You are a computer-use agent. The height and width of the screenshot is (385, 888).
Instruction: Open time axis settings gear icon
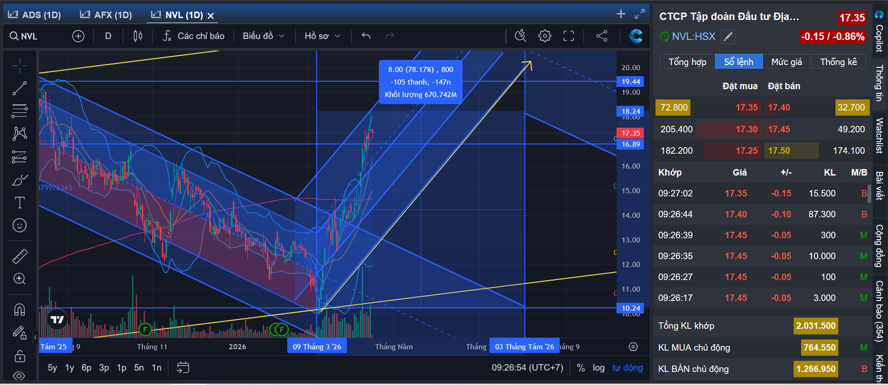click(633, 347)
